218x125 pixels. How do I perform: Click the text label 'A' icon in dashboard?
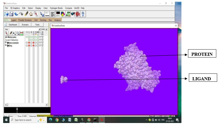pyautogui.click(x=14, y=33)
